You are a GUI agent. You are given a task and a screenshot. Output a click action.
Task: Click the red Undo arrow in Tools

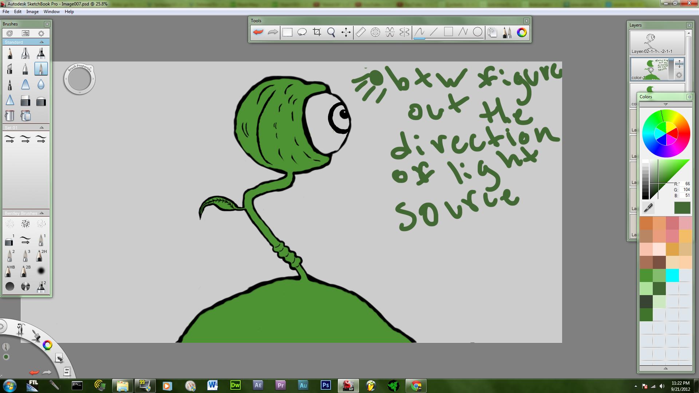point(258,32)
